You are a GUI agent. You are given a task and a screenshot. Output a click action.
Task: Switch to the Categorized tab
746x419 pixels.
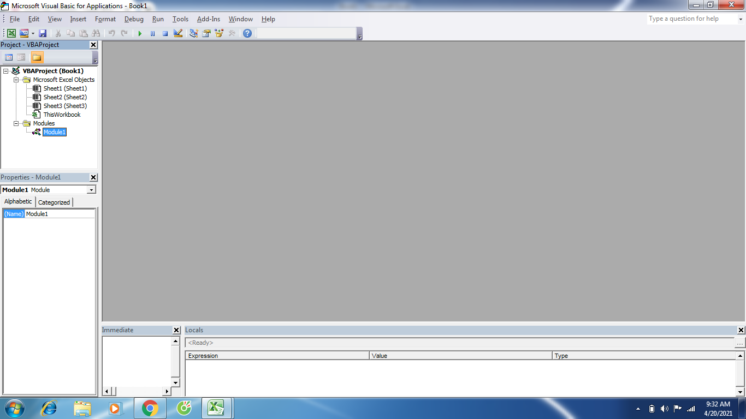[54, 202]
